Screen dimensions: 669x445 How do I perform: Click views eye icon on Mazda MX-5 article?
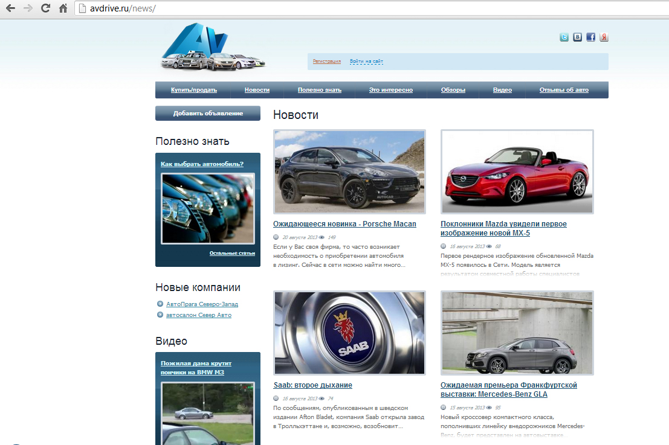click(489, 246)
